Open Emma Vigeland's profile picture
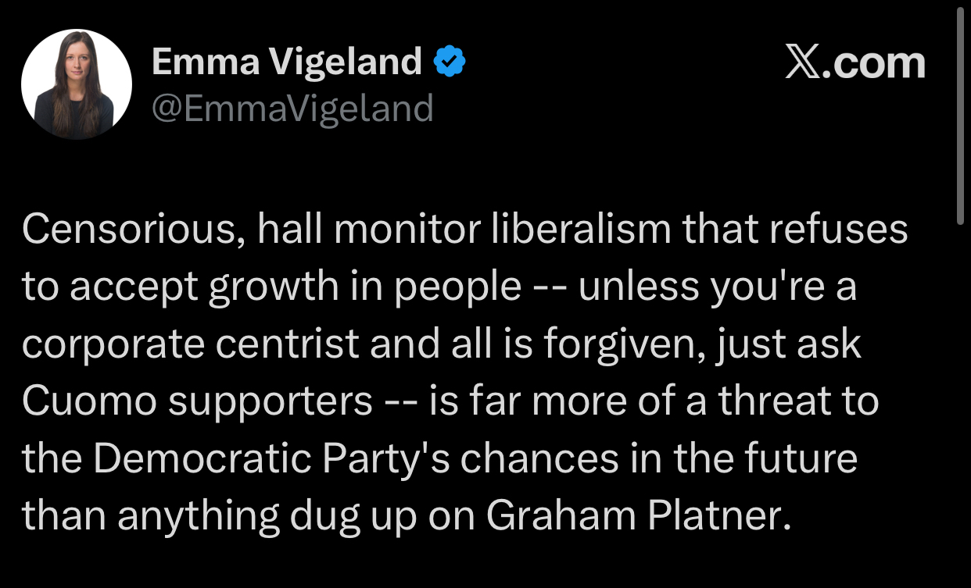Screen dimensions: 971x588 pos(77,84)
